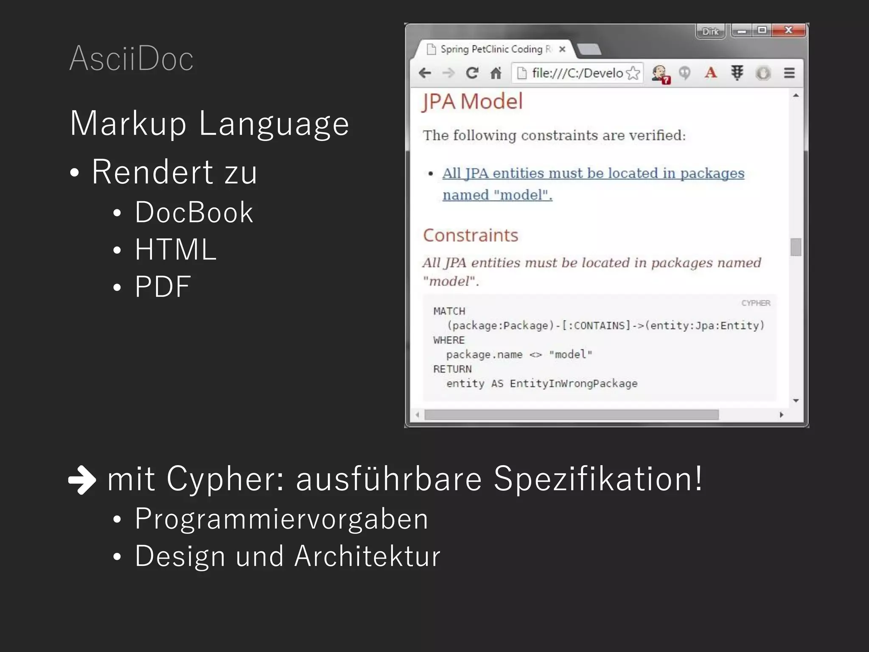The image size is (869, 652).
Task: Click the grey speech bubble extension icon
Action: (684, 73)
